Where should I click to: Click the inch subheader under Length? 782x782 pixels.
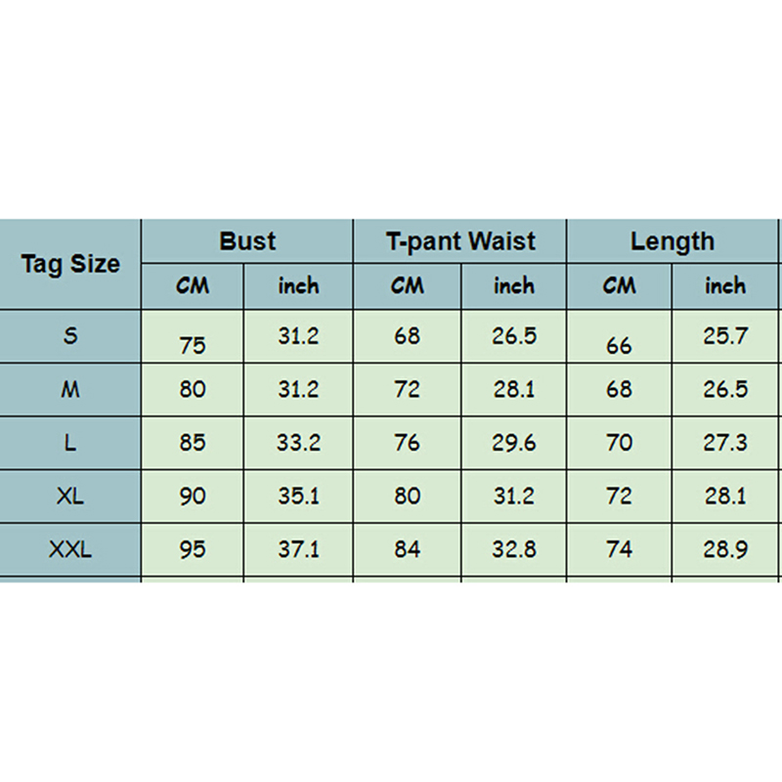[725, 285]
